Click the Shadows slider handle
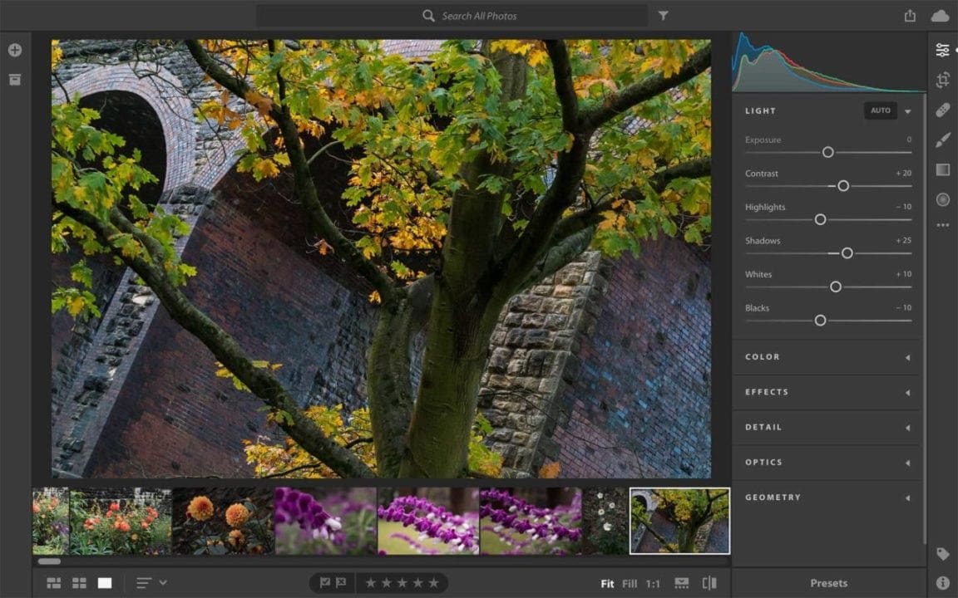Screen dimensions: 958x598 [847, 252]
